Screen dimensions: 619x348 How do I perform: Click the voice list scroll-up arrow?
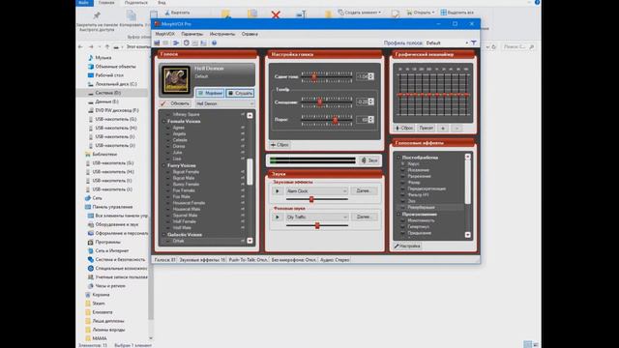click(250, 115)
